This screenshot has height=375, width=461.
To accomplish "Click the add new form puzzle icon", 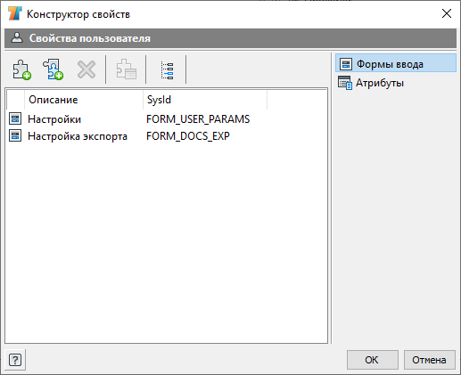I will pos(22,69).
